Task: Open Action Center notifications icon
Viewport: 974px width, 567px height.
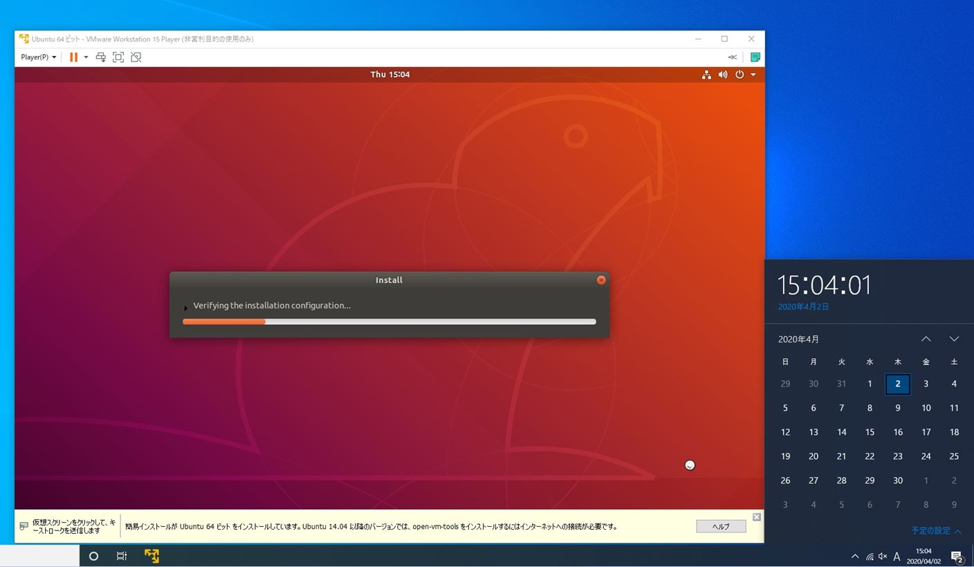Action: [x=957, y=556]
